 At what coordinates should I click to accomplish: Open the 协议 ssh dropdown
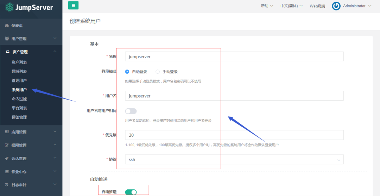point(234,160)
